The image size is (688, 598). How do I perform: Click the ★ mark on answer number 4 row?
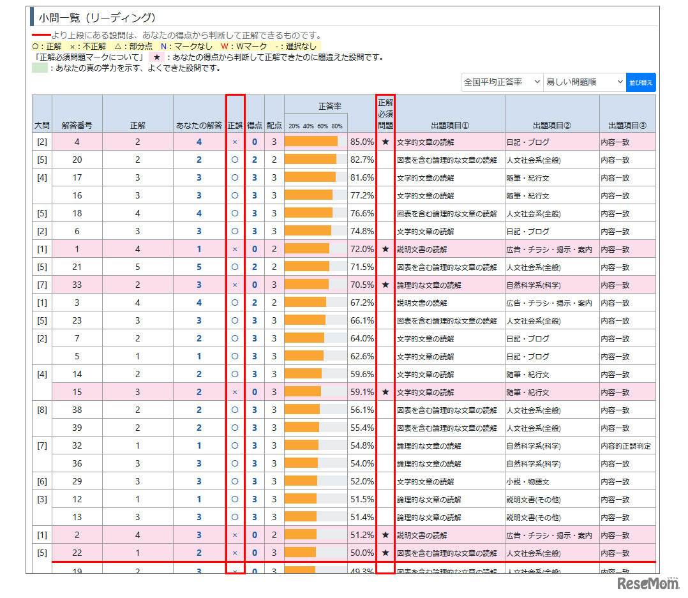386,142
